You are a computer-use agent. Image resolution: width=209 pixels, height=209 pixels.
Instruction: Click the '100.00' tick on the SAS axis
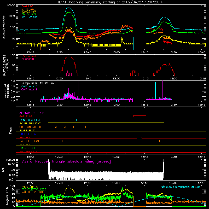(10, 160)
